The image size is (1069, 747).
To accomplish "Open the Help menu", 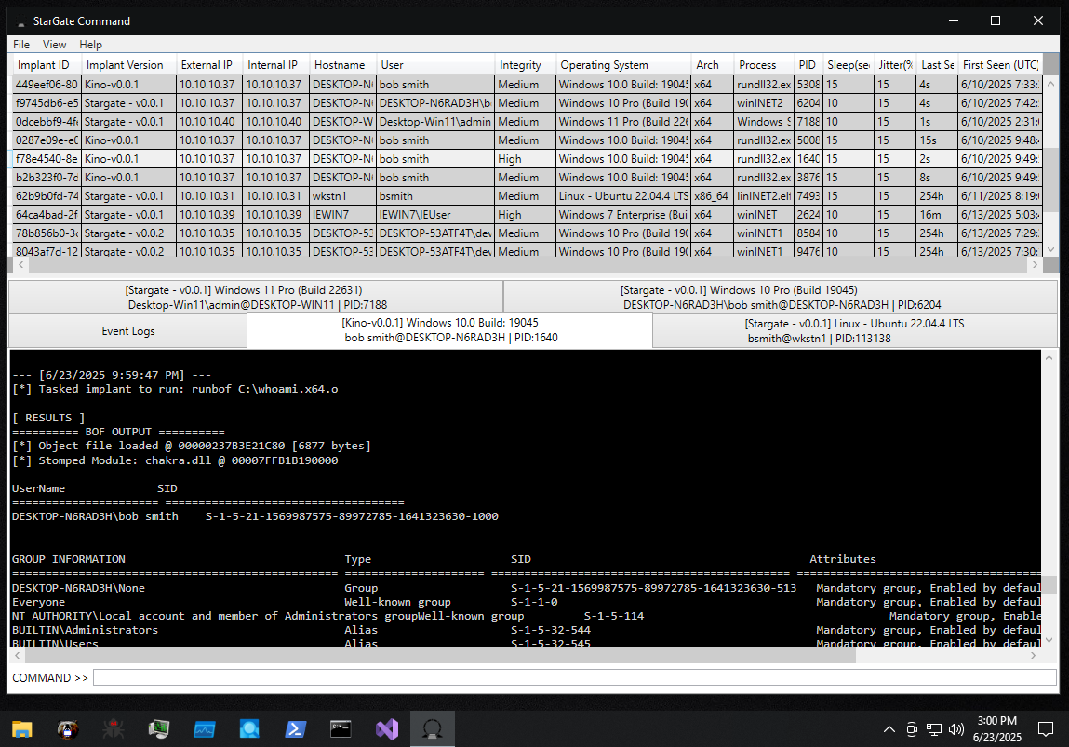I will (x=90, y=45).
